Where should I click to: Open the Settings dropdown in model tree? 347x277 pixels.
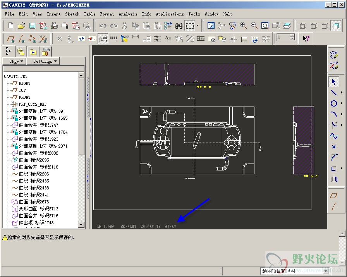[45, 61]
